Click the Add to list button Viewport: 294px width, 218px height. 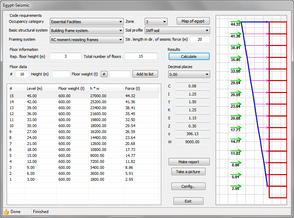pos(145,74)
